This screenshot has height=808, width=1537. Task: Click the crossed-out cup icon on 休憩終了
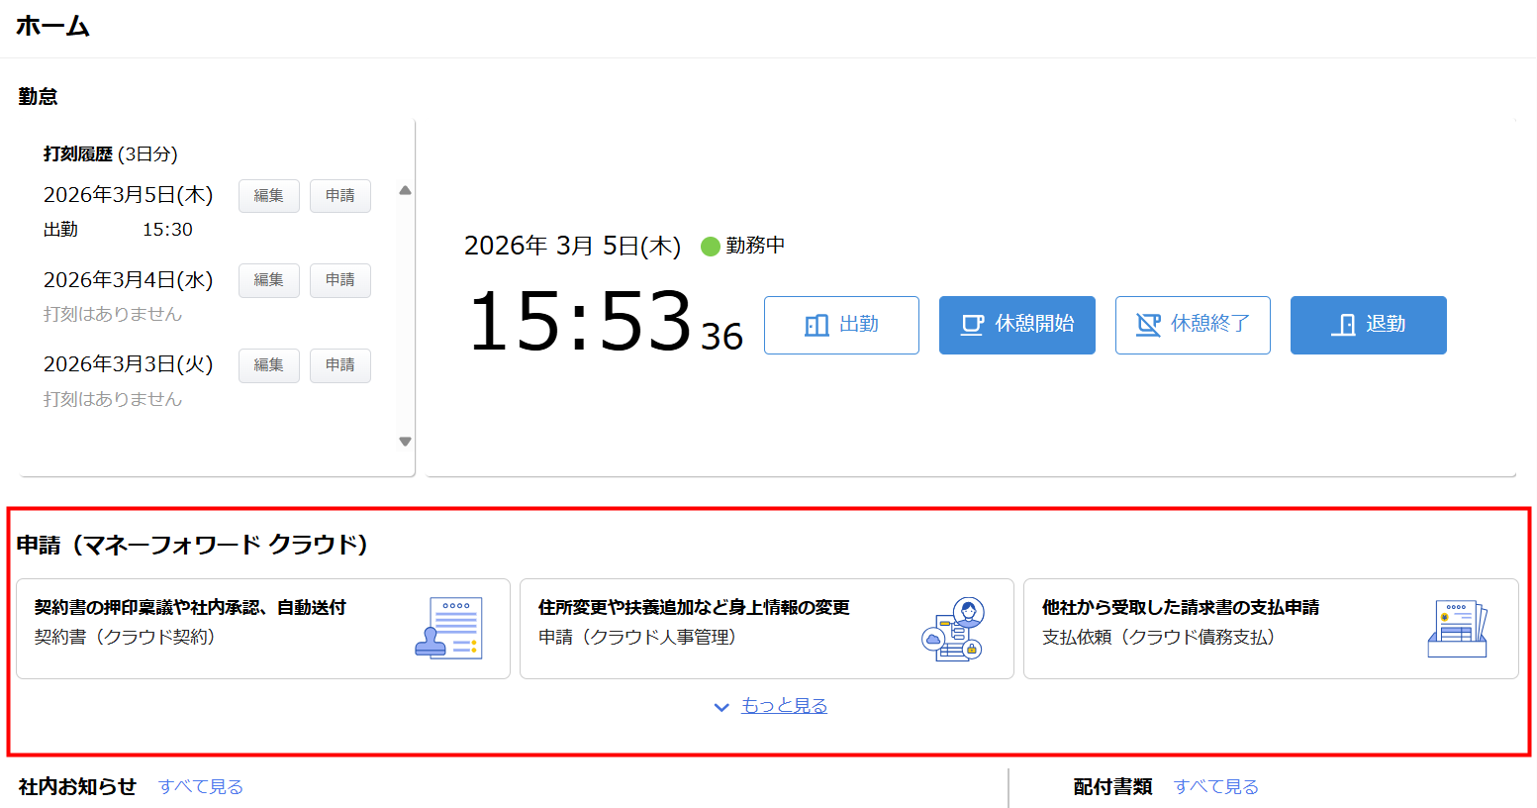pyautogui.click(x=1148, y=325)
